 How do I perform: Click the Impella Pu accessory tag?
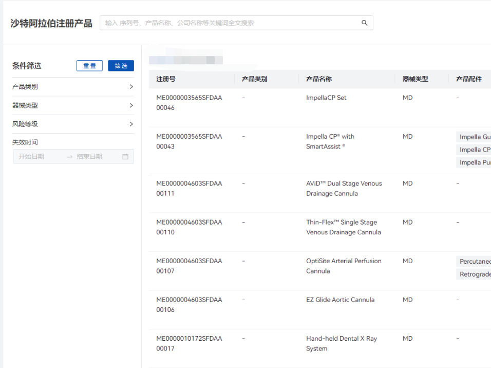(x=474, y=162)
